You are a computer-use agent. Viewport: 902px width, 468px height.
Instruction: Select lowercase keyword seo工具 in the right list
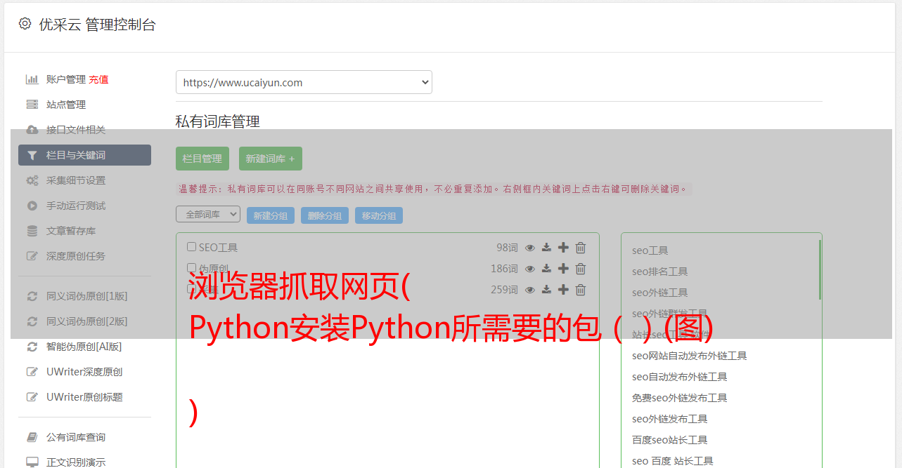point(650,250)
